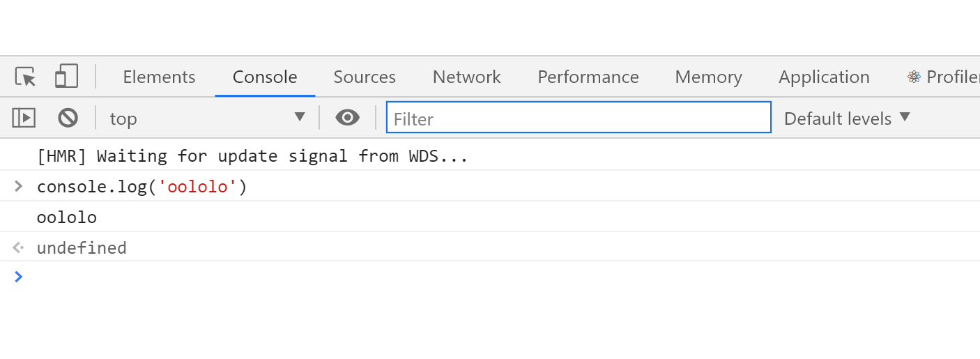Viewport: 980px width, 359px height.
Task: Select the 'top' JavaScript context selector
Action: tap(208, 119)
